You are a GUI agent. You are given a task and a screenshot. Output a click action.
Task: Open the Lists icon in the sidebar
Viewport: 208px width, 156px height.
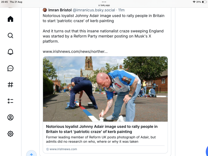(x=10, y=101)
